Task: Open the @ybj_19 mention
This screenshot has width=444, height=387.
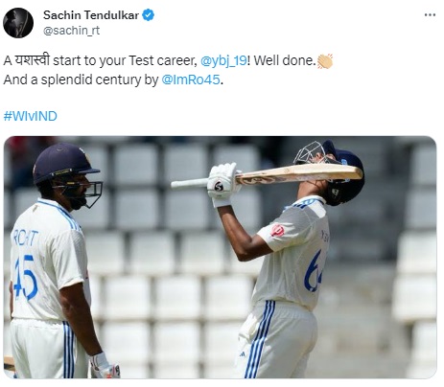Action: point(223,60)
